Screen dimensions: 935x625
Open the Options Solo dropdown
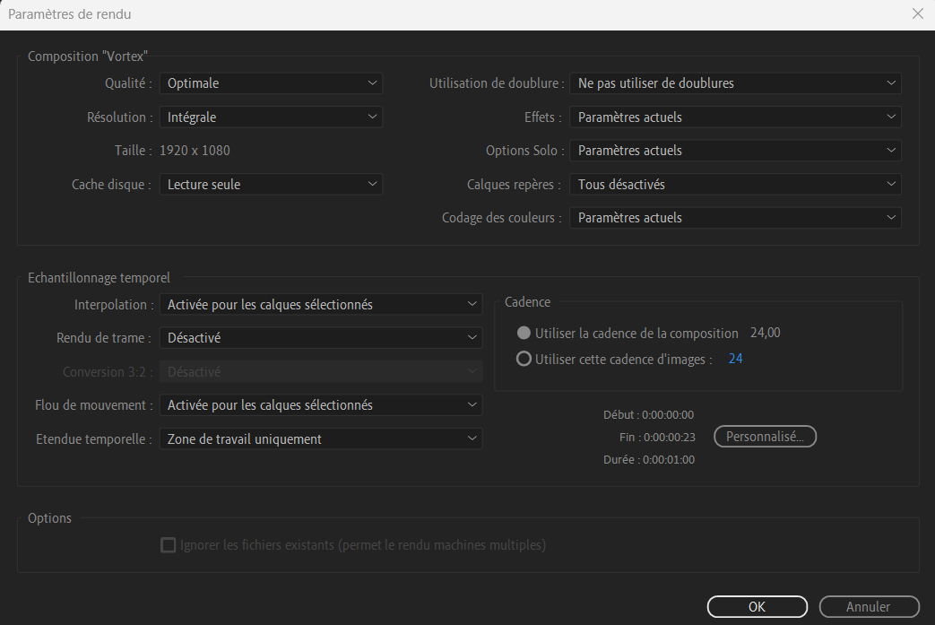tap(735, 151)
